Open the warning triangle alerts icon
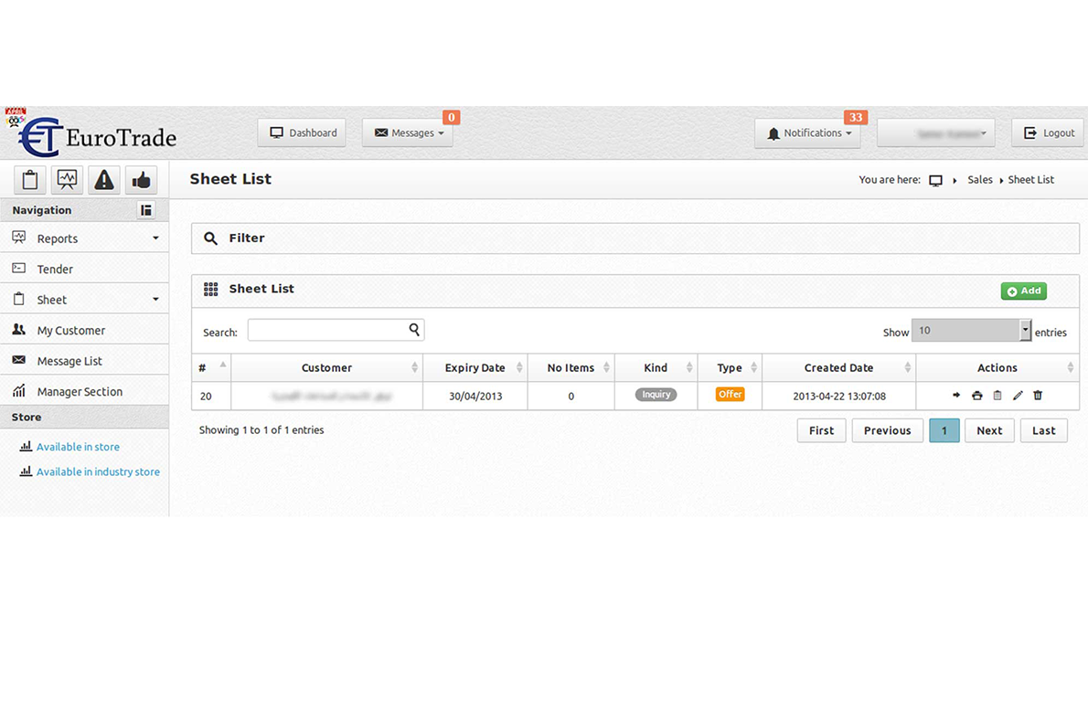Image resolution: width=1088 pixels, height=720 pixels. click(104, 180)
